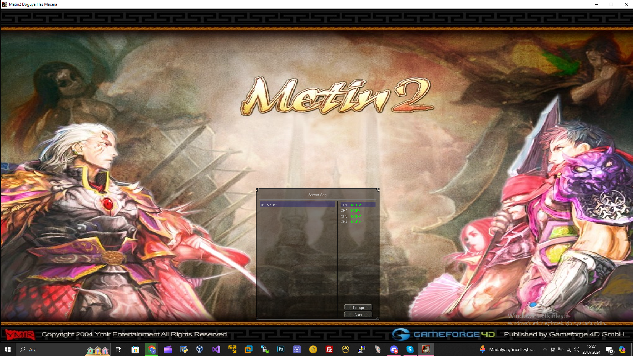633x356 pixels.
Task: Close the Metin2 Doğuya Has Macera window
Action: coord(626,4)
